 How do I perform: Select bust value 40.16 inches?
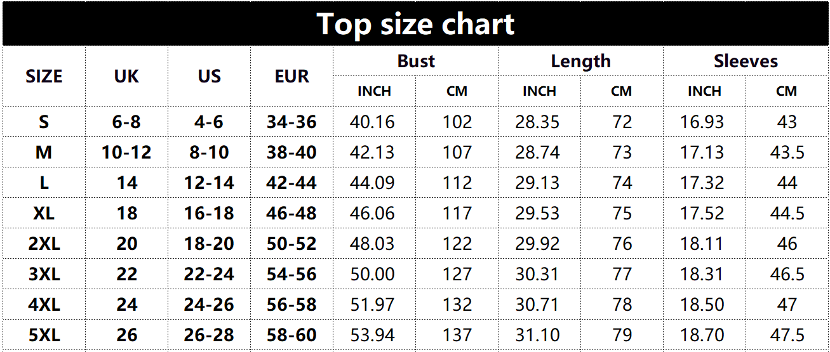(372, 122)
